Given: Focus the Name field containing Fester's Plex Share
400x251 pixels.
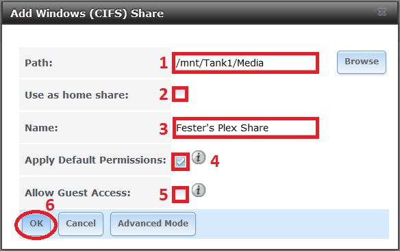Looking at the screenshot, I should (245, 128).
